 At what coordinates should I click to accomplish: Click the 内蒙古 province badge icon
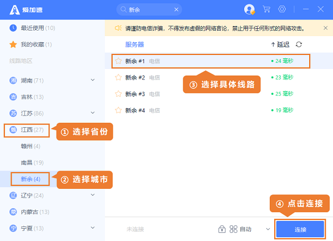click(13, 212)
